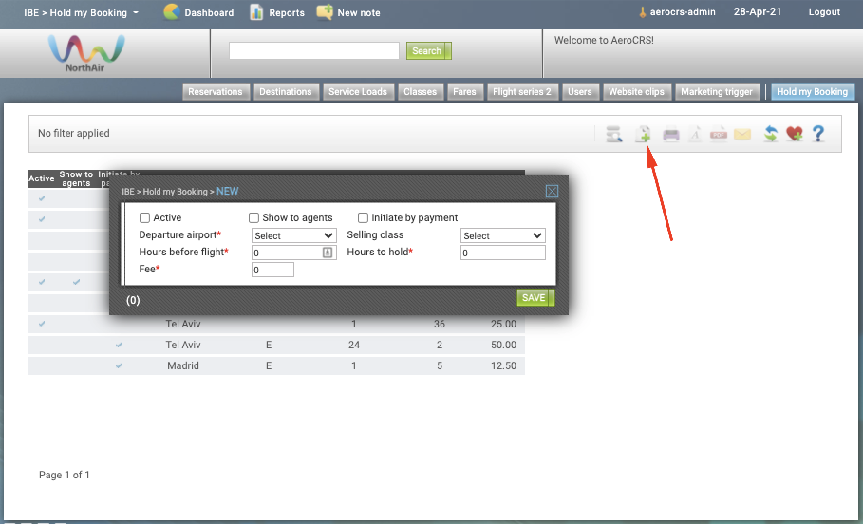Viewport: 863px width, 524px height.
Task: Click the 50.00 fee cell
Action: click(503, 345)
